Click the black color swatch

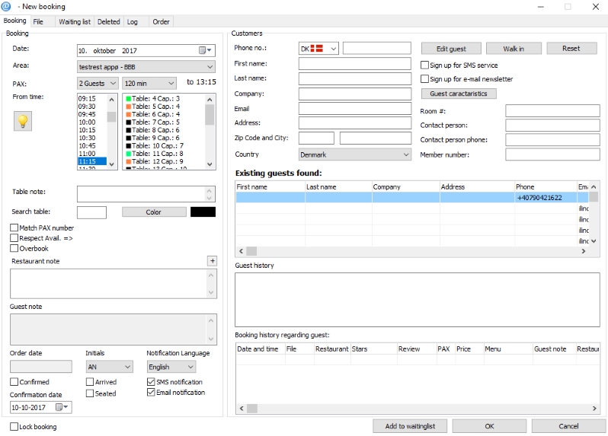pyautogui.click(x=203, y=212)
